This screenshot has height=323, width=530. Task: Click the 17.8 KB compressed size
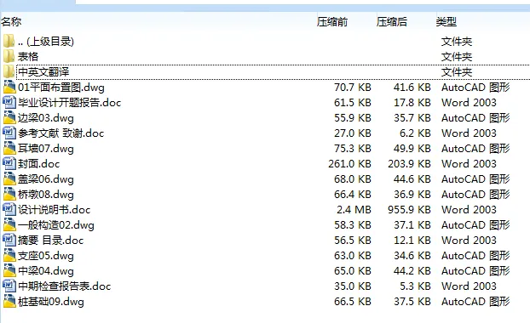(x=412, y=103)
